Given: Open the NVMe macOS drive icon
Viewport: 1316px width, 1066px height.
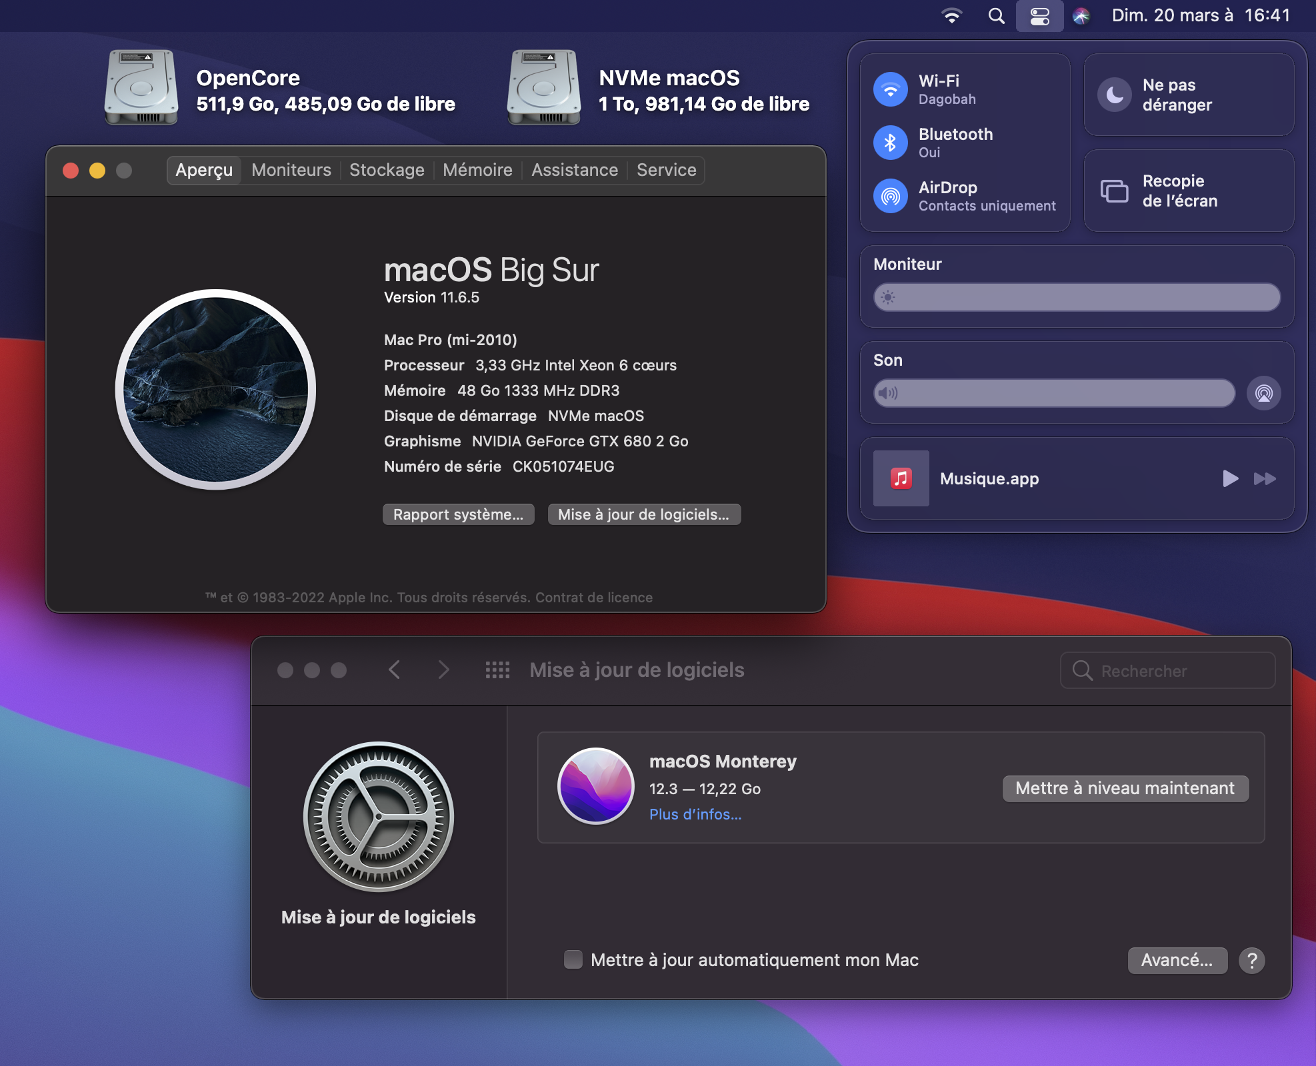Looking at the screenshot, I should pos(543,87).
